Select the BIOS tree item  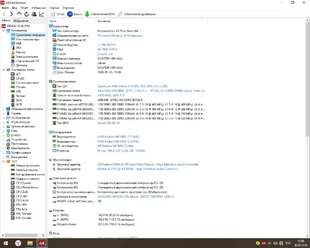[17, 100]
